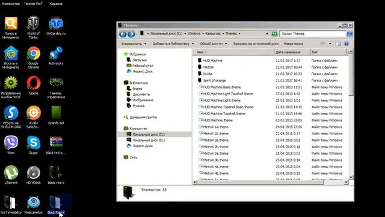Launch the Viber desktop icon
This screenshot has width=385, height=217.
click(x=11, y=145)
